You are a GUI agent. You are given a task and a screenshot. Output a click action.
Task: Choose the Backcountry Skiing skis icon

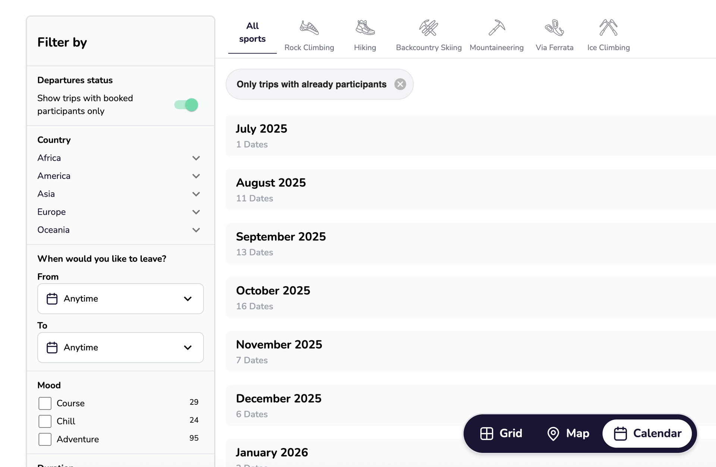click(428, 28)
